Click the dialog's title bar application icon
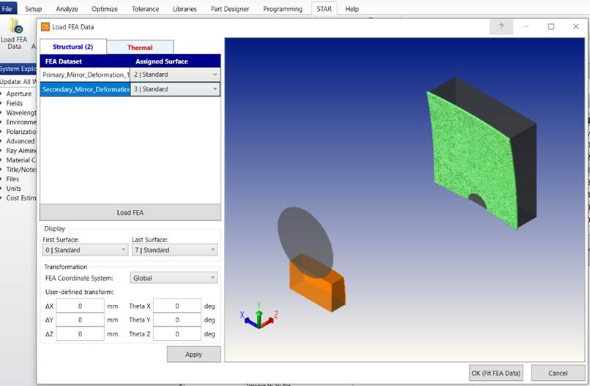Viewport: 590px width, 386px height. (x=45, y=27)
